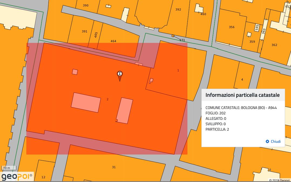Click the red map marker pin
This screenshot has width=291, height=182.
(120, 75)
